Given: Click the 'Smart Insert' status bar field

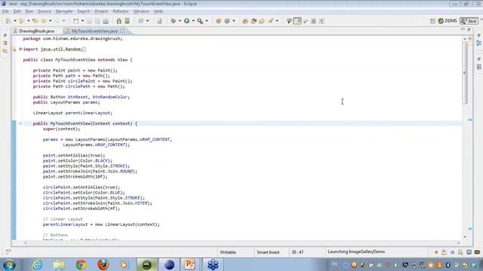Looking at the screenshot, I should coord(269,252).
